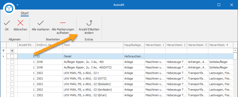The height and width of the screenshot is (97, 238).
Task: Click the Hierarchiest. 1 filter row cell
Action: [155, 51]
